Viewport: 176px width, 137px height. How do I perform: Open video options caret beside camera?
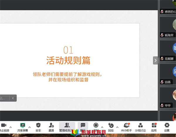[x=11, y=127]
